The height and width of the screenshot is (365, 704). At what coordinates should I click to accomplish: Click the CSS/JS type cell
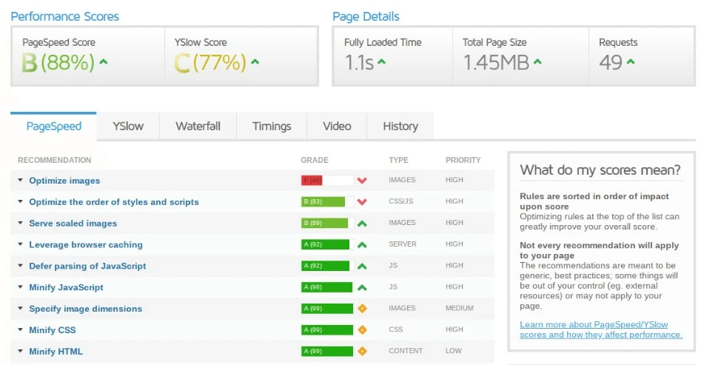point(401,201)
